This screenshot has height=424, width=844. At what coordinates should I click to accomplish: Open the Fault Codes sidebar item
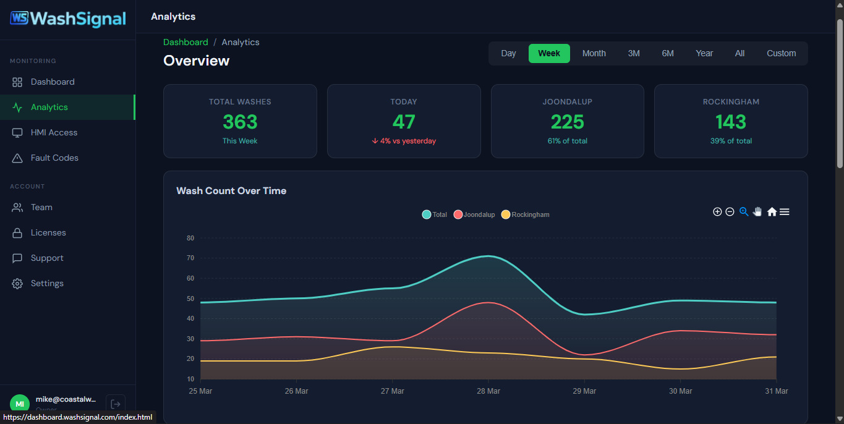67,158
